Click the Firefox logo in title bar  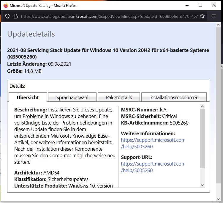point(6,6)
